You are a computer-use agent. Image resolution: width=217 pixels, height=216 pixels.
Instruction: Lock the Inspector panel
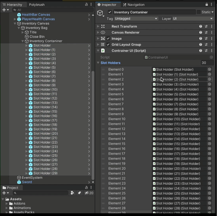(x=207, y=4)
